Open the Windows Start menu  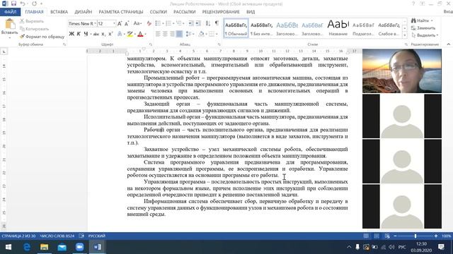tap(8, 247)
